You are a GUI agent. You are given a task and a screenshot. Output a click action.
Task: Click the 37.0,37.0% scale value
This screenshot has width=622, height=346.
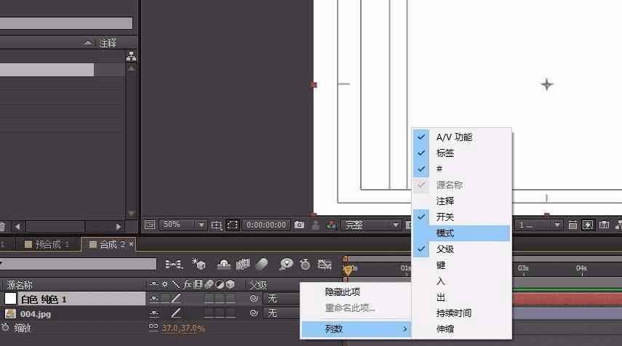click(183, 328)
